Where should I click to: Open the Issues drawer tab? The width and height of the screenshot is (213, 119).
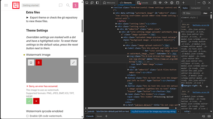[99, 116]
